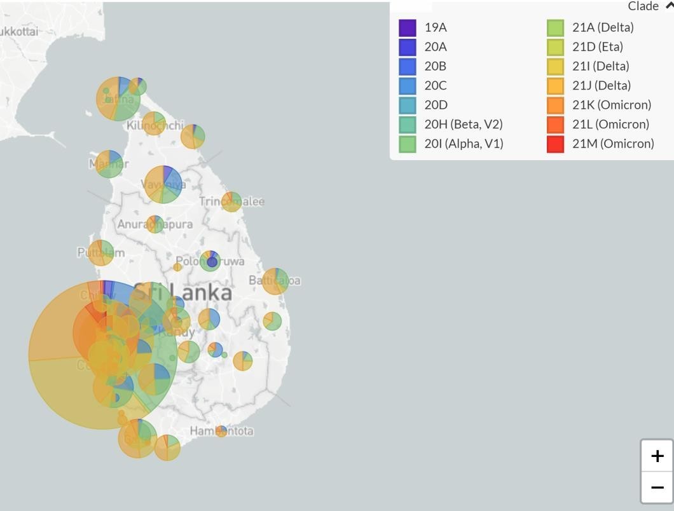Click the 20A legend swatch
674x511 pixels.
click(x=408, y=47)
